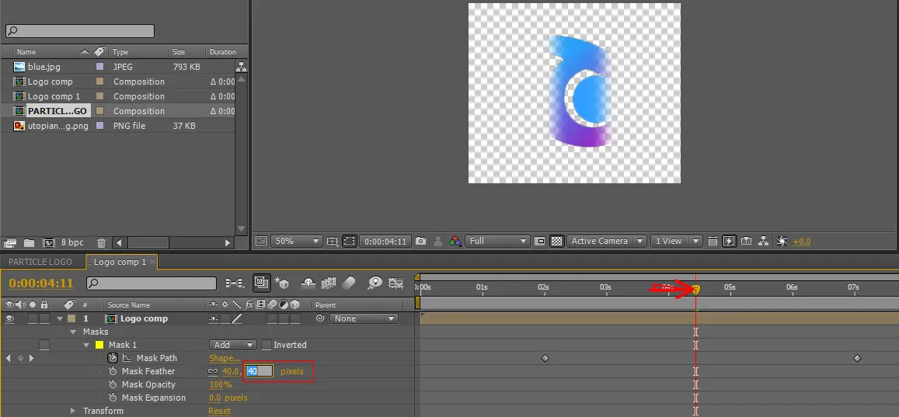Toggle Mask Expansion stopwatch
899x417 pixels.
click(113, 398)
